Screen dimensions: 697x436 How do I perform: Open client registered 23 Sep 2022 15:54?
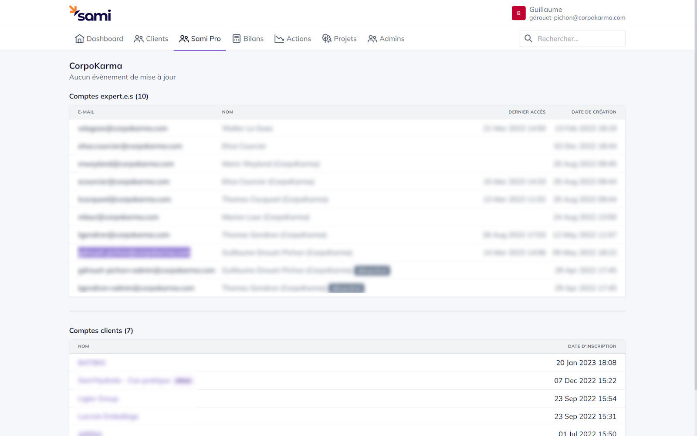pos(98,399)
